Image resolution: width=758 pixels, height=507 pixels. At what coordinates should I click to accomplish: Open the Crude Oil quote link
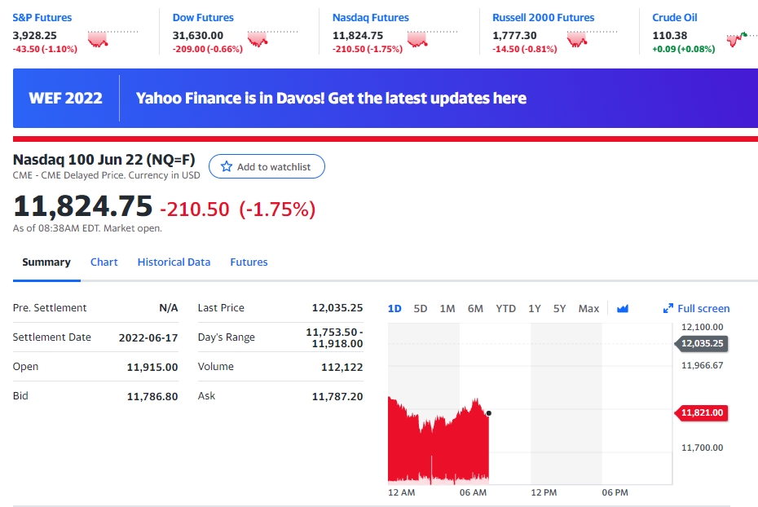(675, 17)
